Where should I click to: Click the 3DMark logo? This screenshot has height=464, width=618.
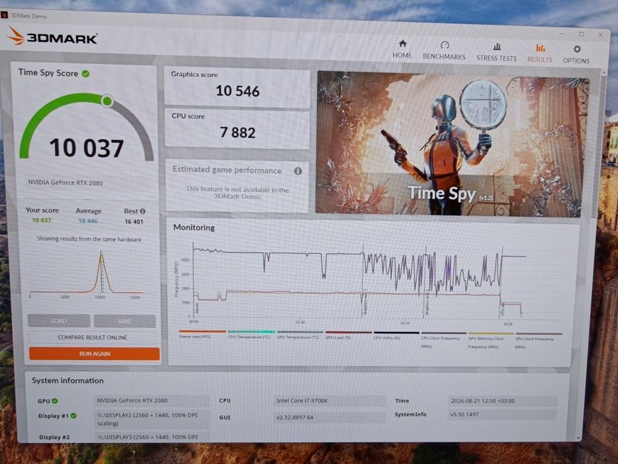click(x=52, y=36)
